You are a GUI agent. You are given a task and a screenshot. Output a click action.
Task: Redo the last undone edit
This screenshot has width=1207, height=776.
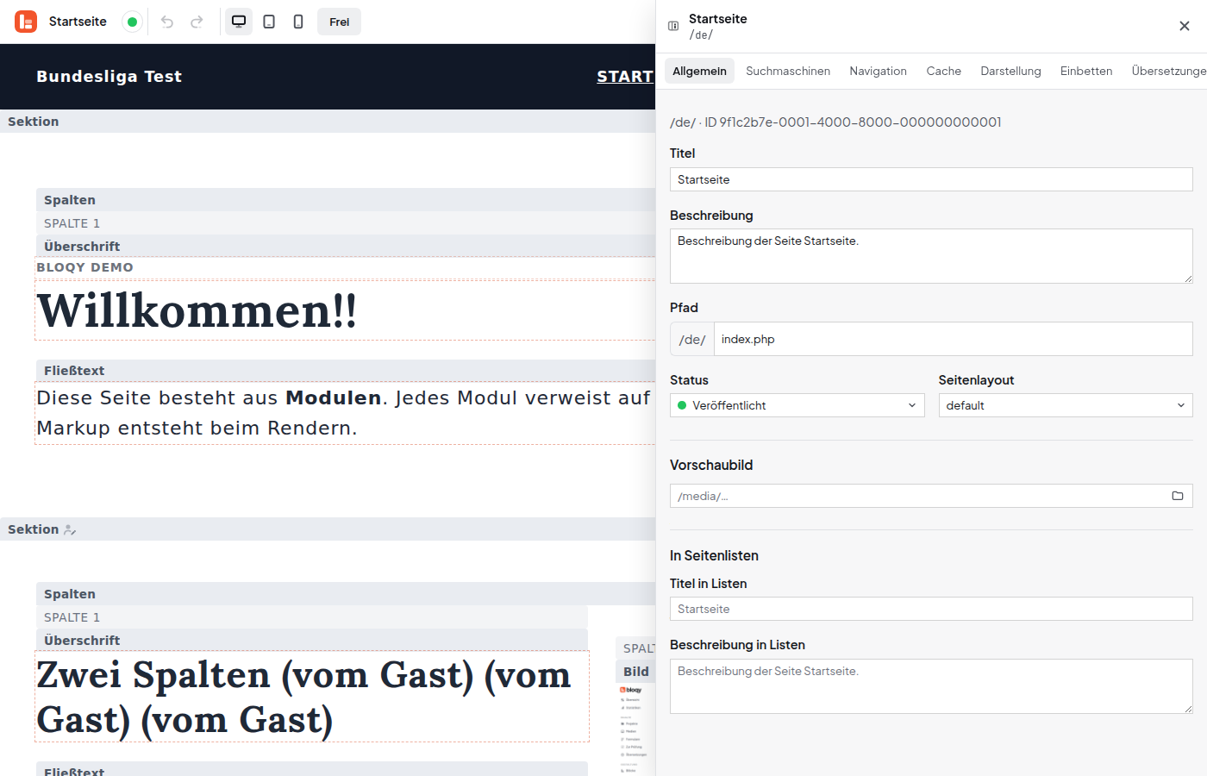(197, 22)
